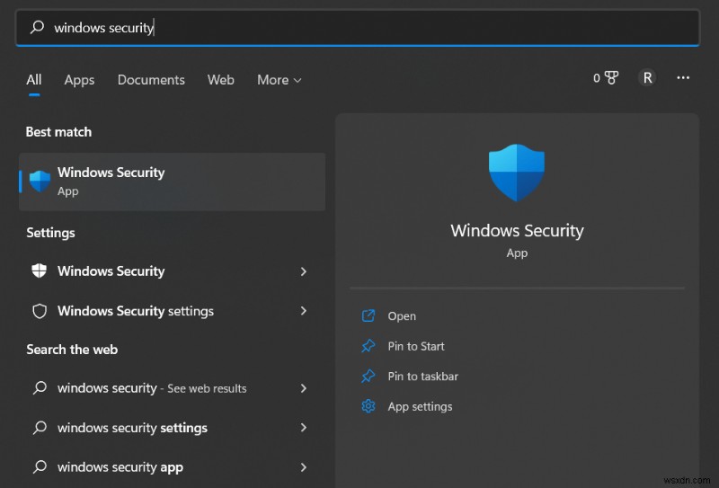Click the Settings section heading
Image resolution: width=719 pixels, height=488 pixels.
tap(50, 233)
